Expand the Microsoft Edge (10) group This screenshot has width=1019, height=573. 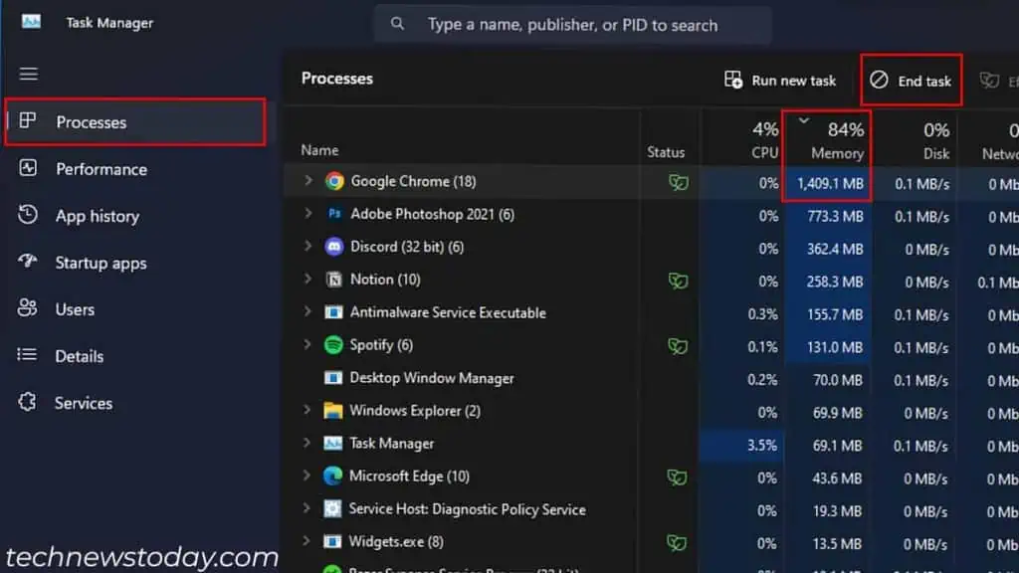pos(306,476)
